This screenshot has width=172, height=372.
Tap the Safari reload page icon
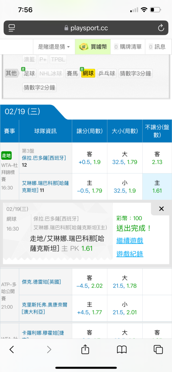(x=161, y=28)
